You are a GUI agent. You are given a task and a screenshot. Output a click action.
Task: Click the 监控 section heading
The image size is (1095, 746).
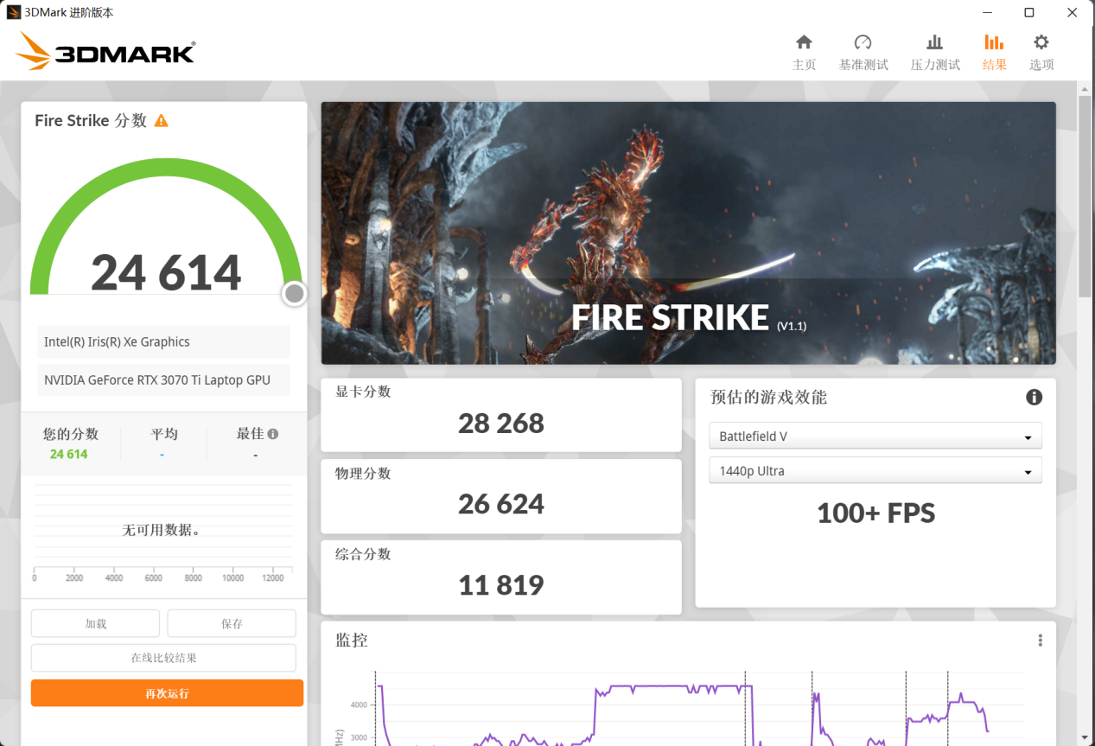point(352,641)
